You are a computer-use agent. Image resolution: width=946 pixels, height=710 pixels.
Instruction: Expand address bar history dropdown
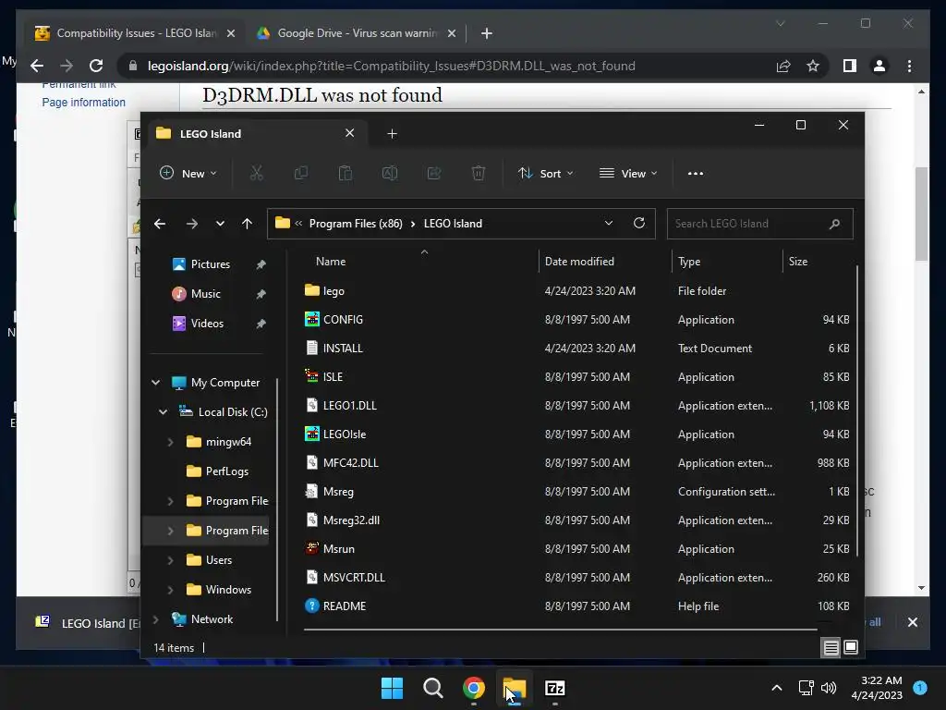tap(609, 223)
